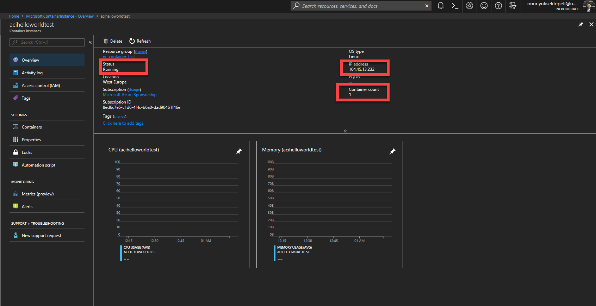Open the directory and subscription filter icon
The height and width of the screenshot is (306, 596).
[513, 6]
